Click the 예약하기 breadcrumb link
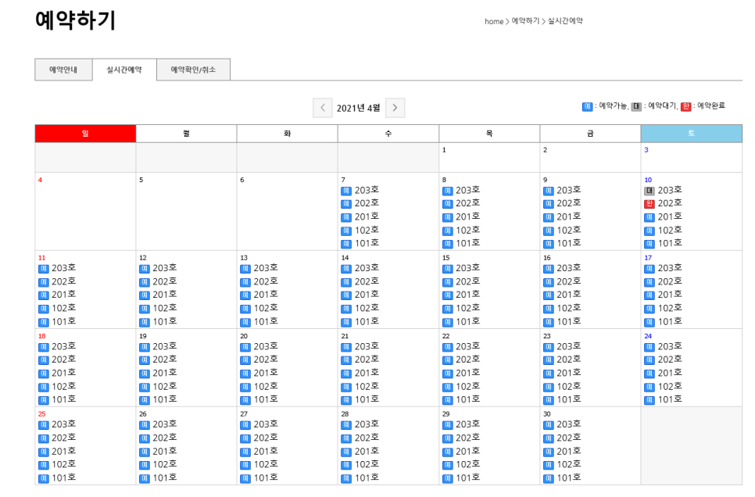The width and height of the screenshot is (755, 497). [525, 21]
